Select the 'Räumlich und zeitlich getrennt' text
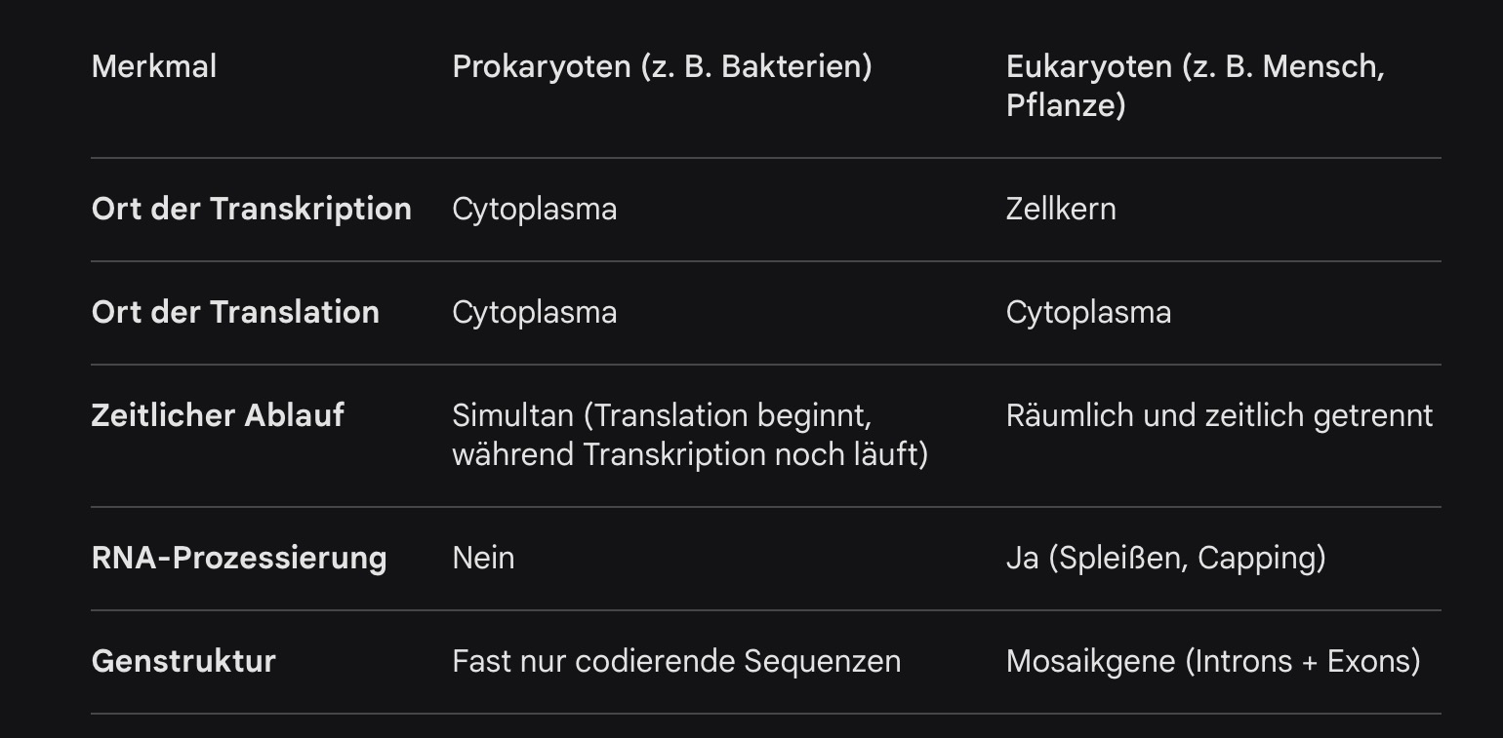 (x=1219, y=416)
